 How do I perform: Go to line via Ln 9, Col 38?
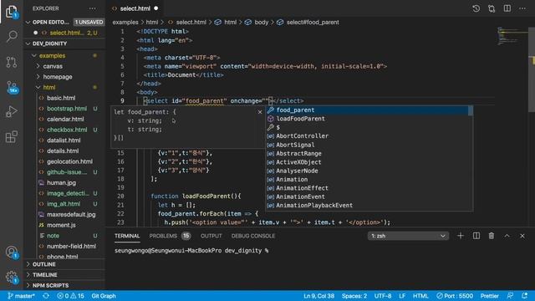[319, 296]
